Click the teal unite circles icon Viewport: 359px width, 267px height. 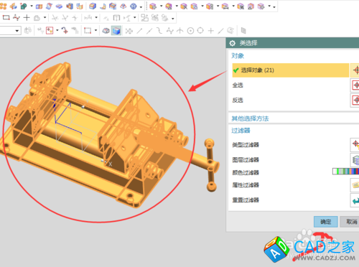(x=24, y=6)
